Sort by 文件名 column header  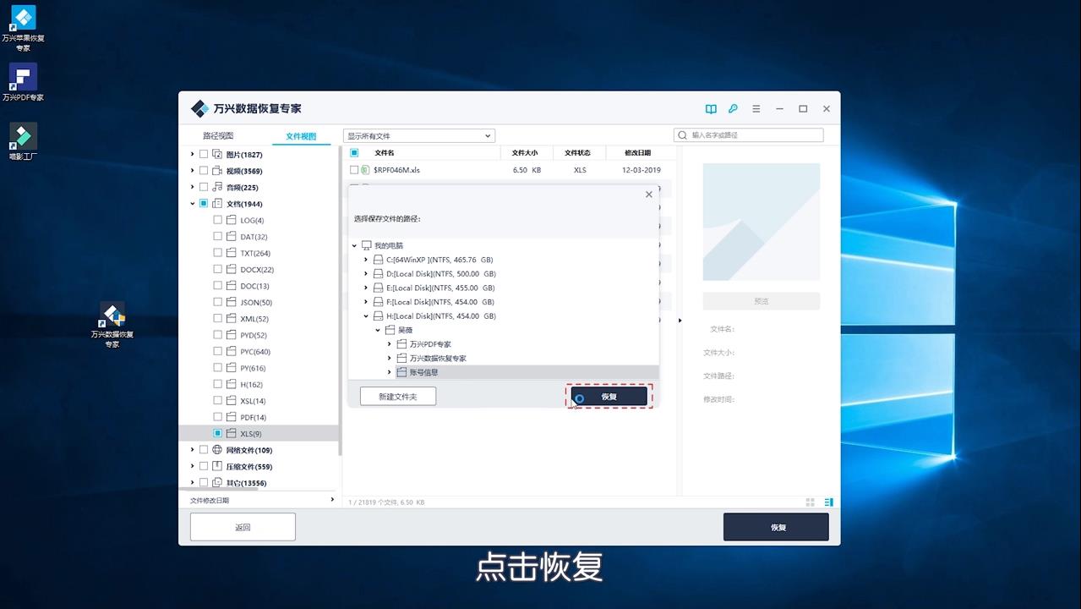point(385,153)
